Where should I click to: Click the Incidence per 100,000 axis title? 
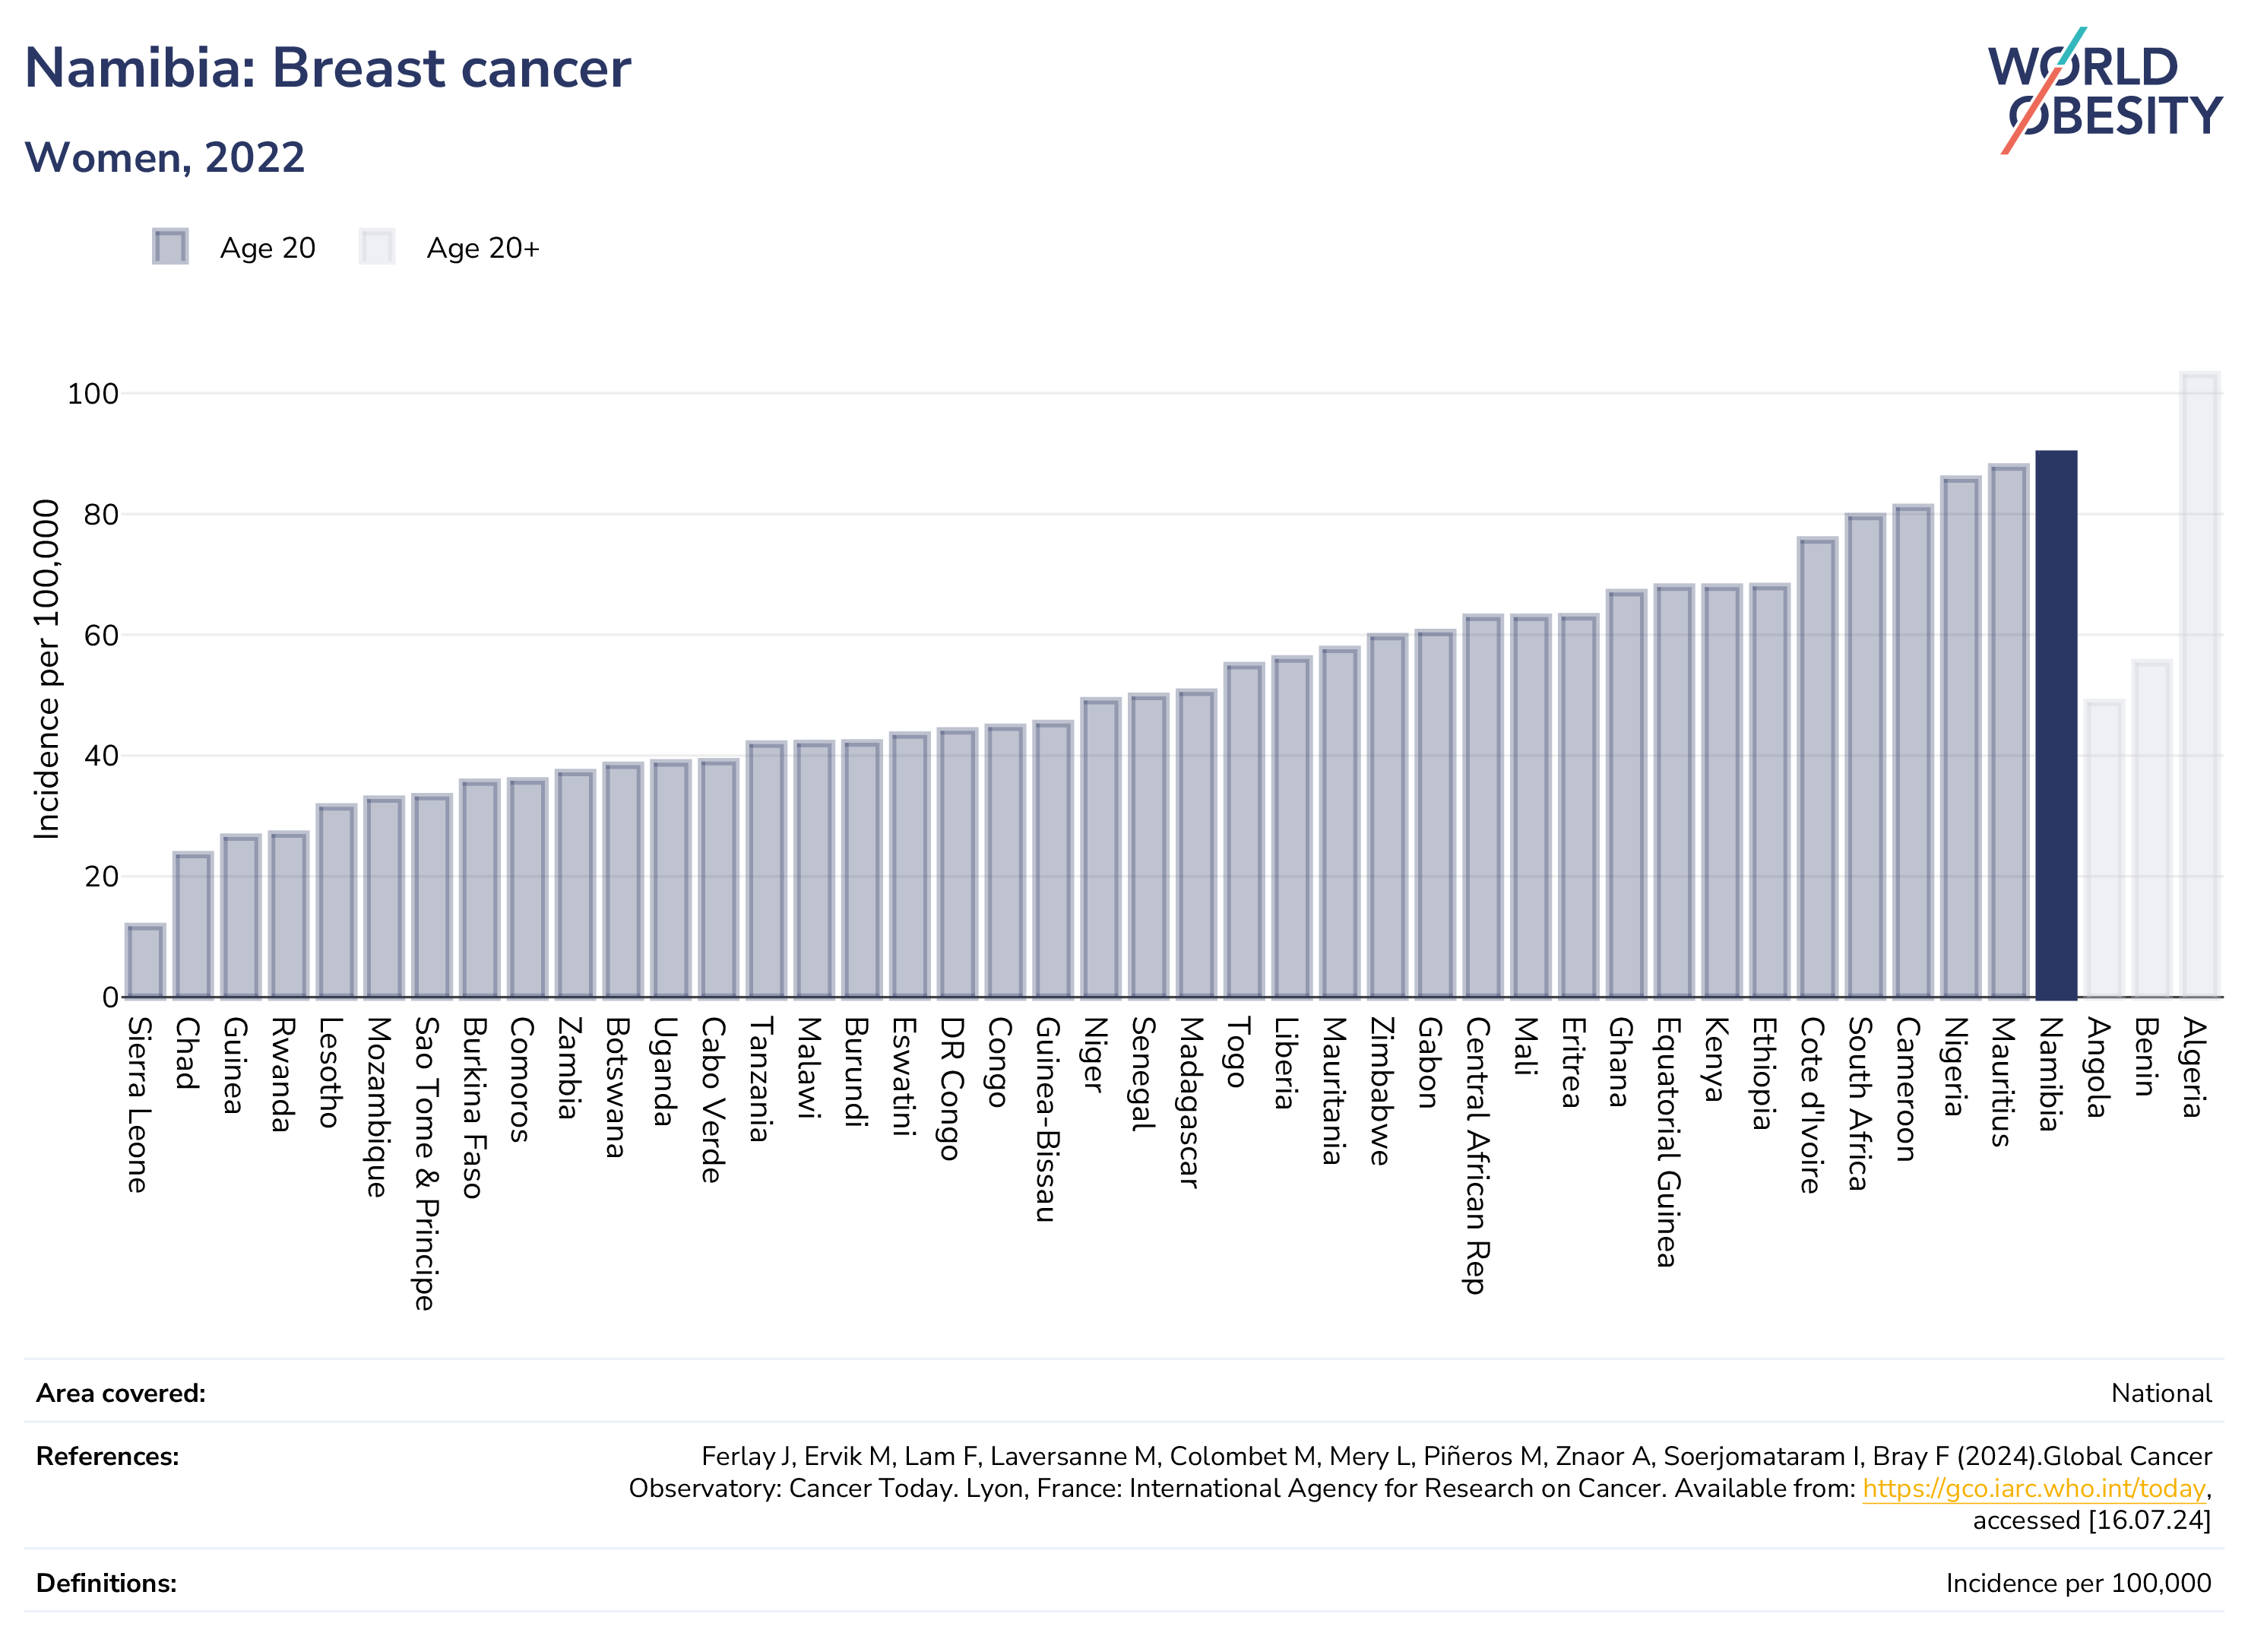pos(47,669)
